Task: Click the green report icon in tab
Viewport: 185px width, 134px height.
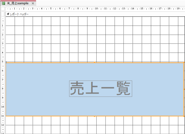Action: coord(4,3)
